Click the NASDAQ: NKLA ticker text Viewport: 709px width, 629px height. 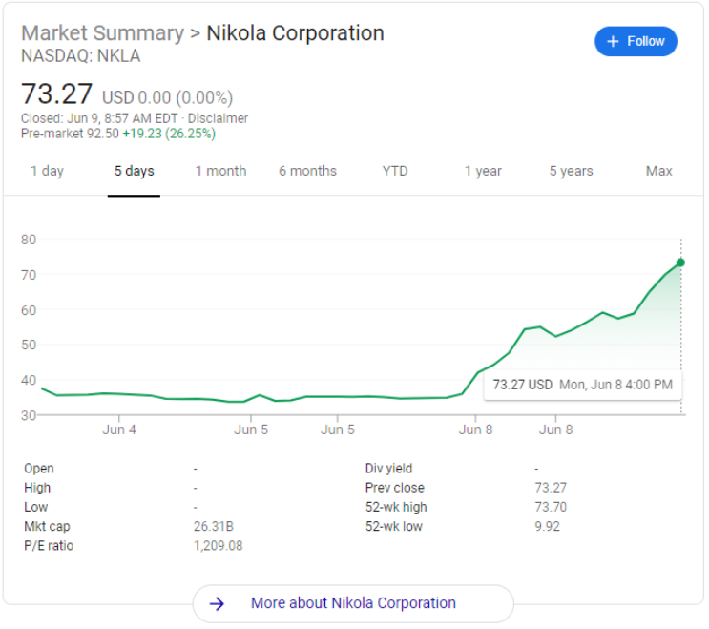(x=81, y=56)
